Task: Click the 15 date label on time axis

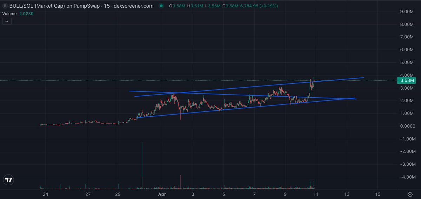Action: [x=378, y=194]
